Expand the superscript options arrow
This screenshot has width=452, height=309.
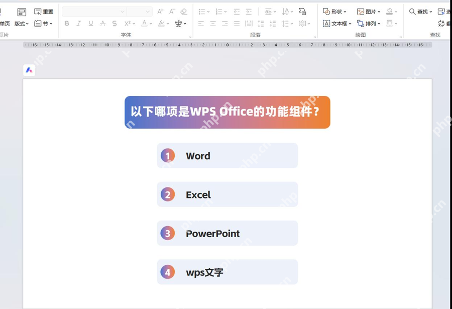(x=134, y=24)
